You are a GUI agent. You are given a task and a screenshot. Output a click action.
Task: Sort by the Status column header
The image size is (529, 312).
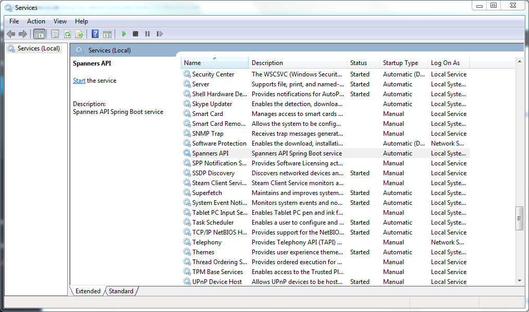point(363,62)
